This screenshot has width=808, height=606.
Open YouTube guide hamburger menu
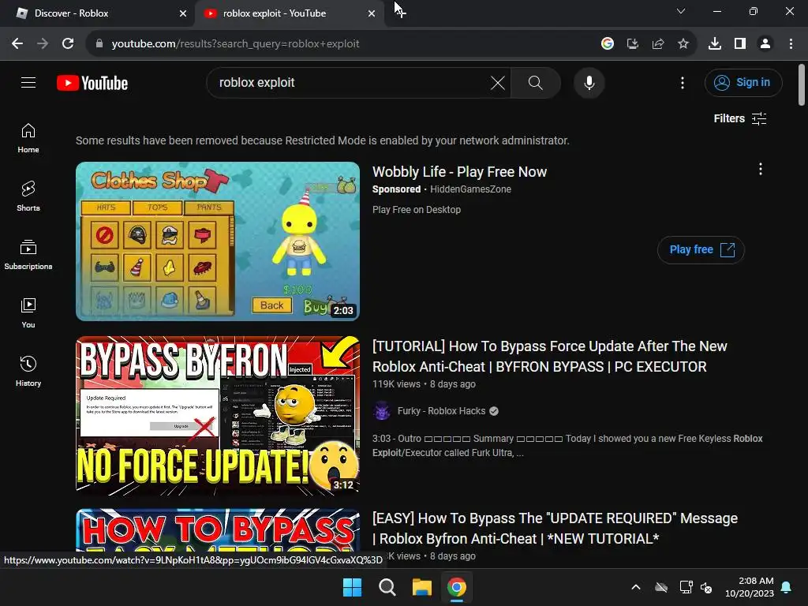(28, 82)
